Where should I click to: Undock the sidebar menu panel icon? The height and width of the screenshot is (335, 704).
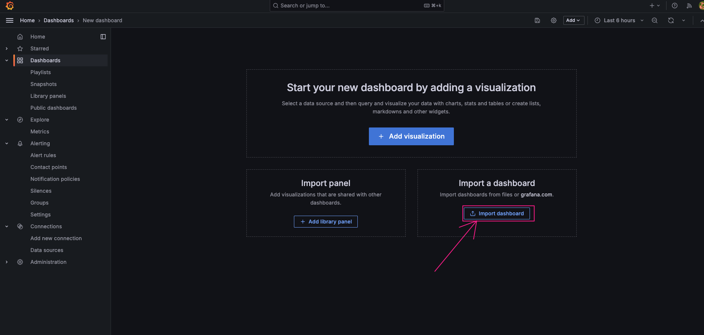pos(103,37)
